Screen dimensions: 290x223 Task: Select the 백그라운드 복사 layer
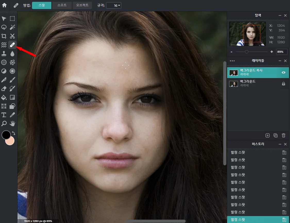coord(258,72)
